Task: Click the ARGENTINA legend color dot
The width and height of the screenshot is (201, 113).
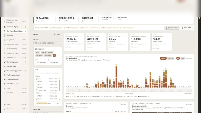Action: [x=91, y=97]
